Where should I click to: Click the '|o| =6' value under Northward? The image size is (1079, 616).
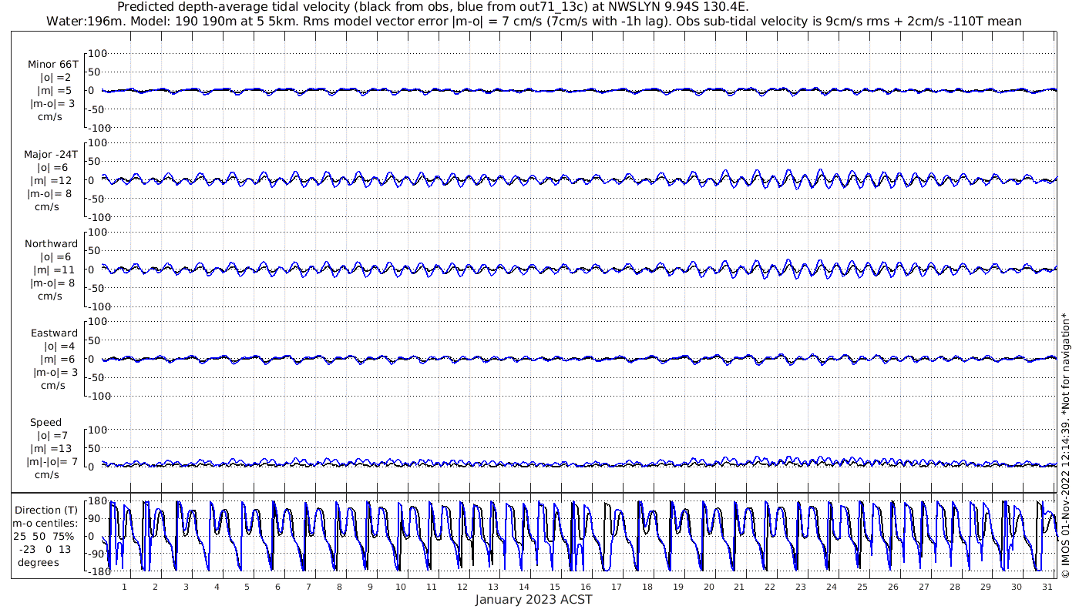pos(55,256)
